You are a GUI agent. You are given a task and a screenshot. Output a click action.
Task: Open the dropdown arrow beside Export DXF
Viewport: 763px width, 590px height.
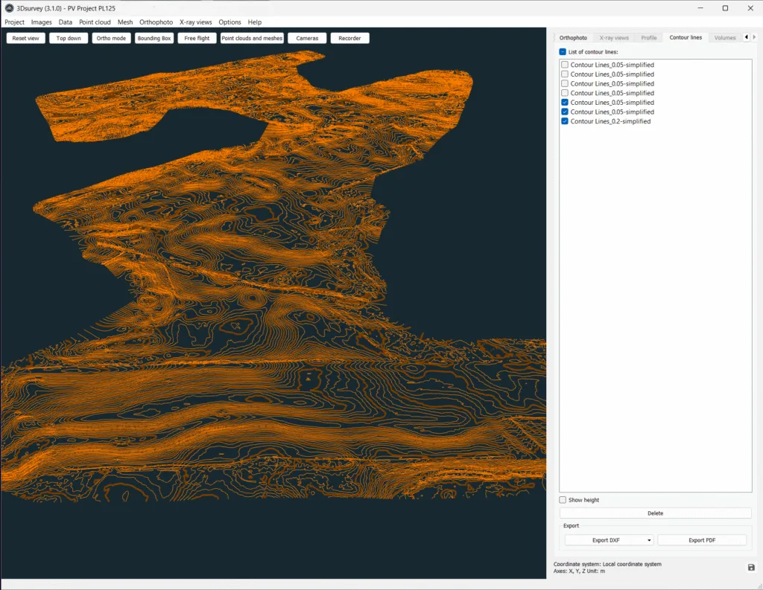click(649, 540)
